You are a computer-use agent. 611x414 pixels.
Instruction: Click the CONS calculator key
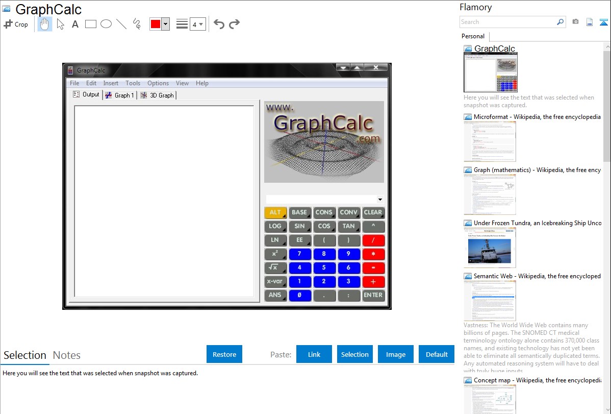324,213
